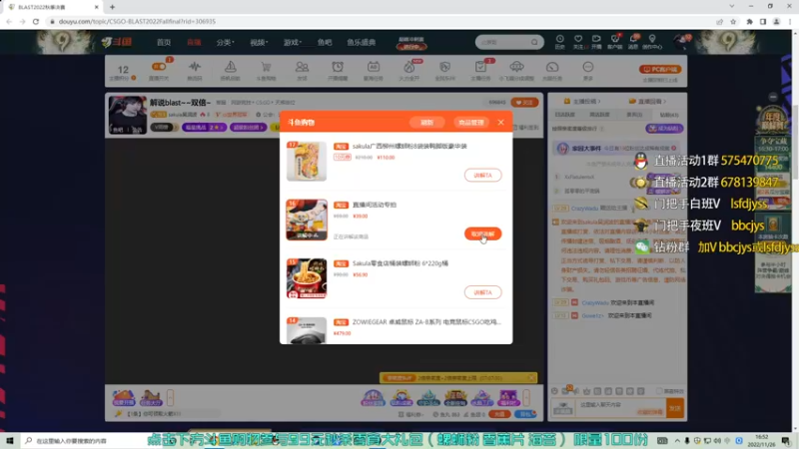Open 商品管理 product management
The image size is (799, 449).
pyautogui.click(x=470, y=122)
